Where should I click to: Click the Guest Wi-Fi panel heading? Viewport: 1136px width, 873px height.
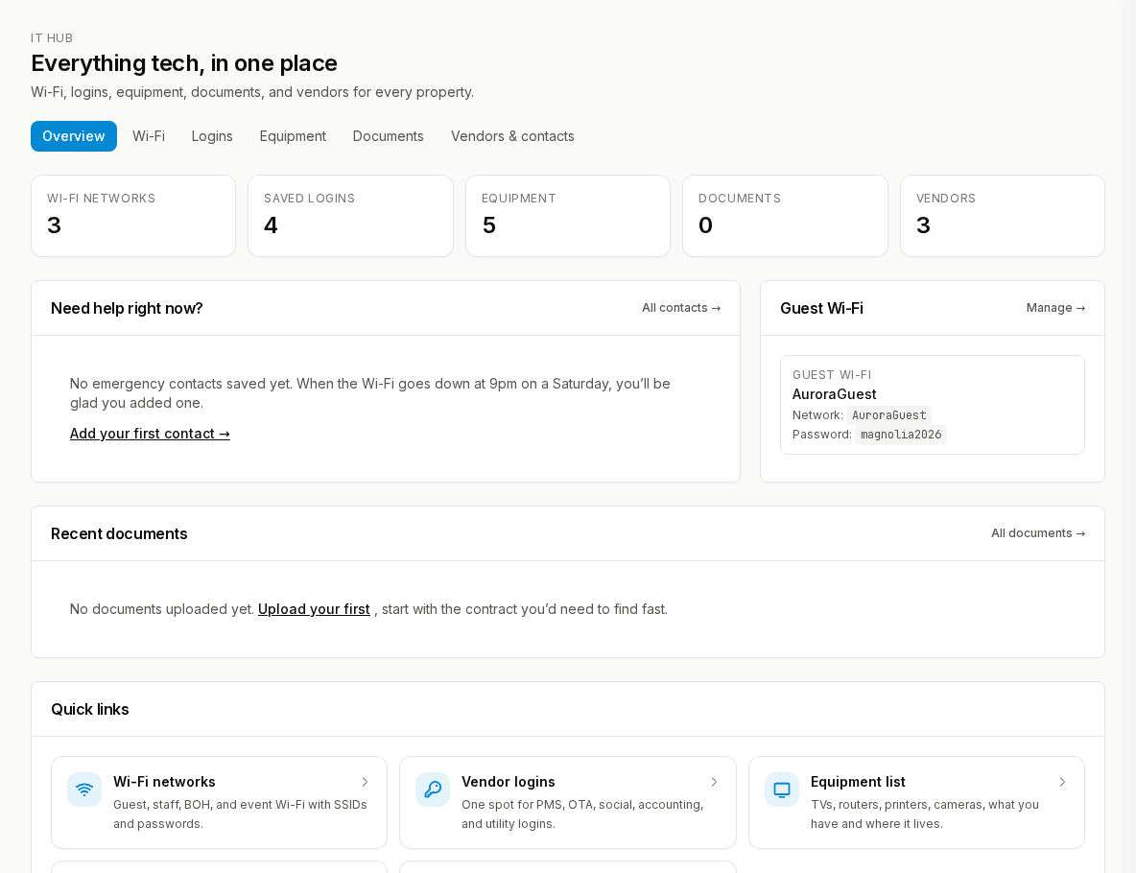pos(821,309)
